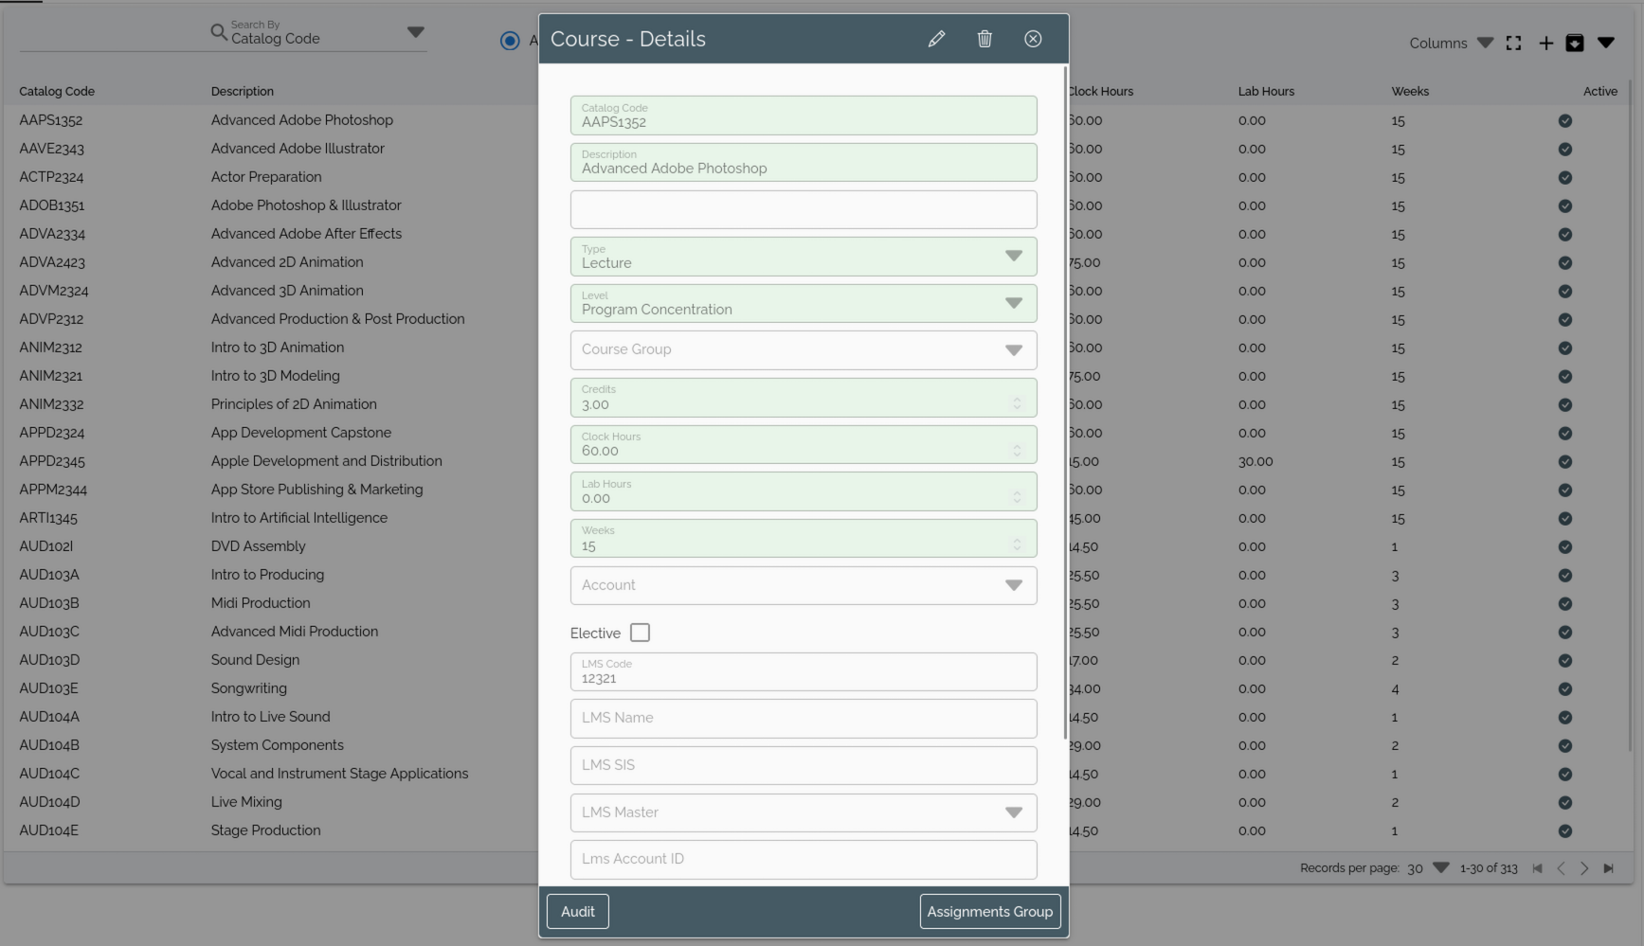Click the Audit button

click(x=578, y=912)
